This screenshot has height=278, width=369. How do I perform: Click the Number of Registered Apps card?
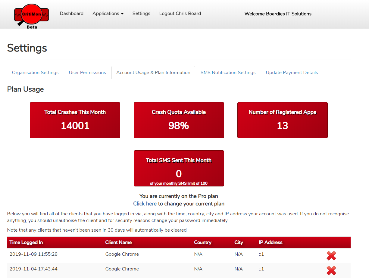pos(283,120)
